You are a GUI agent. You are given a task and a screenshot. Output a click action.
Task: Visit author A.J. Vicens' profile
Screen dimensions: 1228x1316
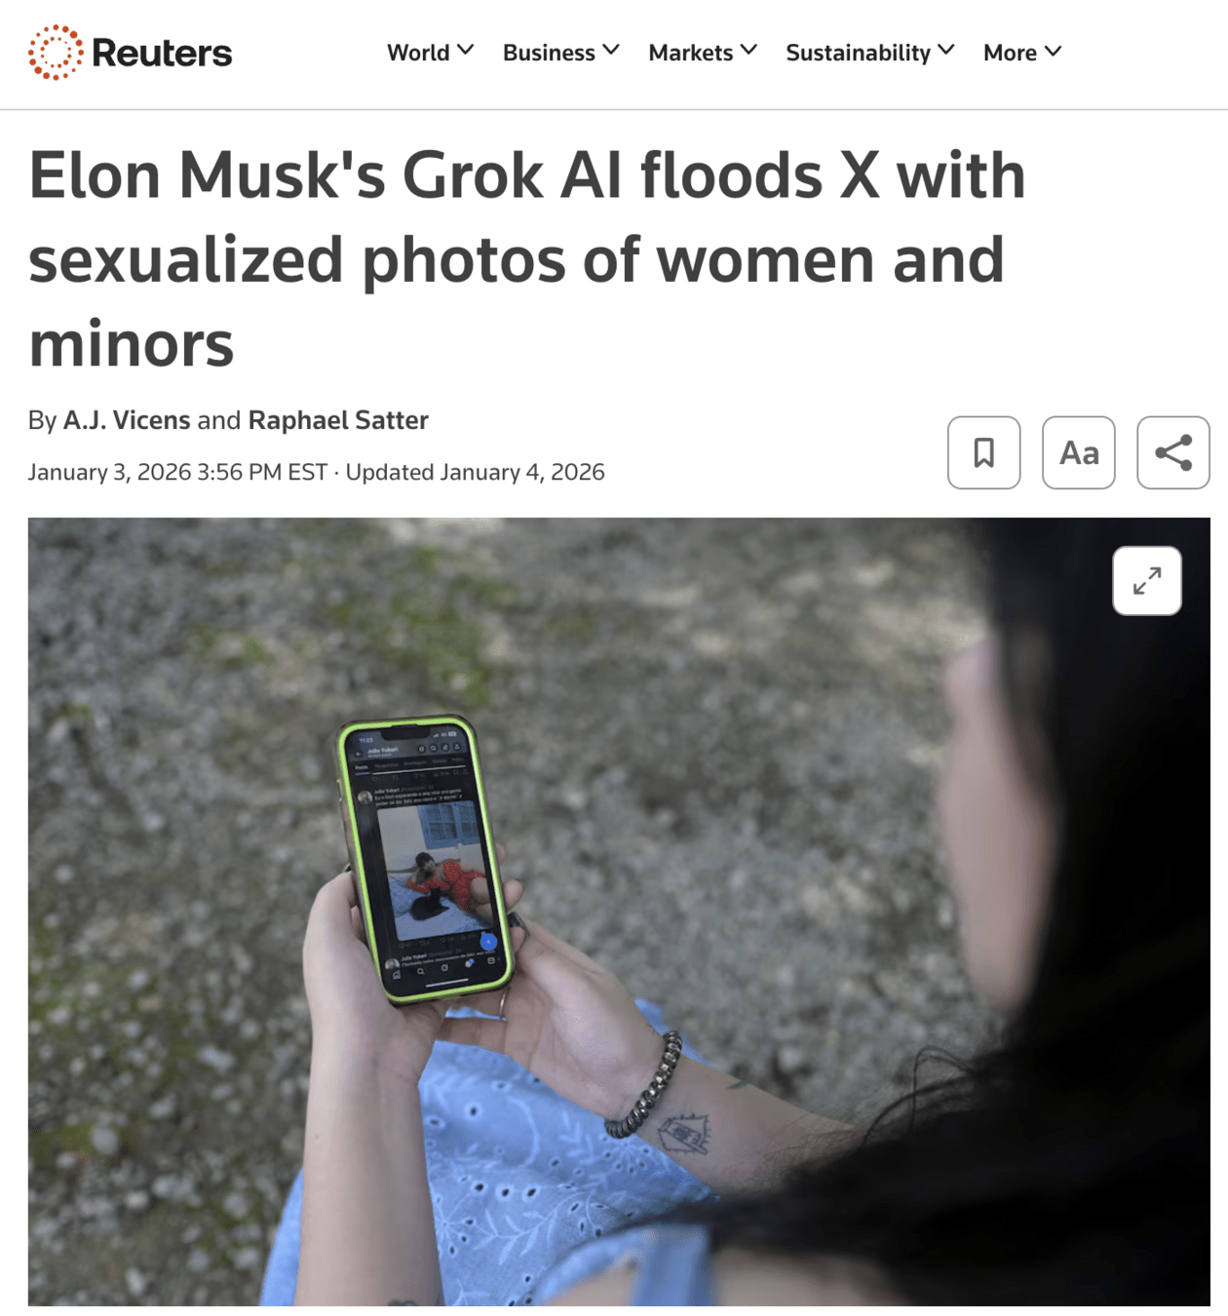coord(127,420)
